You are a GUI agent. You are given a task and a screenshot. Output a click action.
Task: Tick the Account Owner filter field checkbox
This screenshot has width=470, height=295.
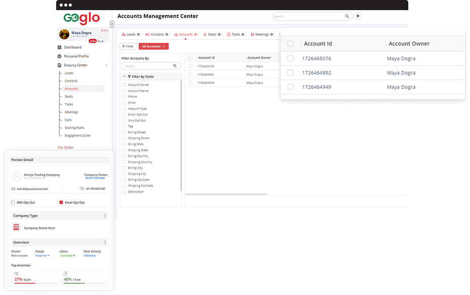coord(124,85)
